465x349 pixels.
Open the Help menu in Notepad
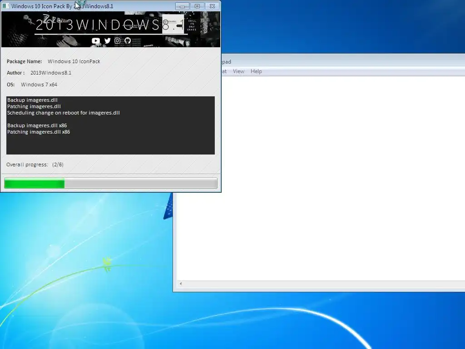256,71
